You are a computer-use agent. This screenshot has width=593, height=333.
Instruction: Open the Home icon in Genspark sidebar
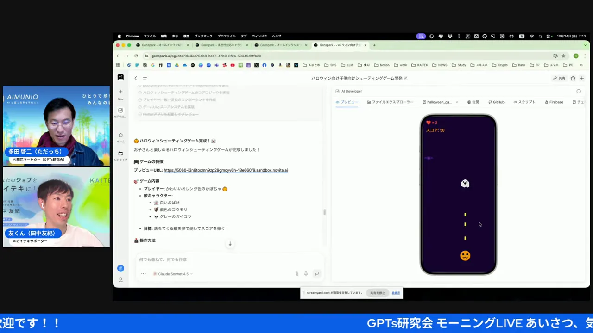(120, 136)
